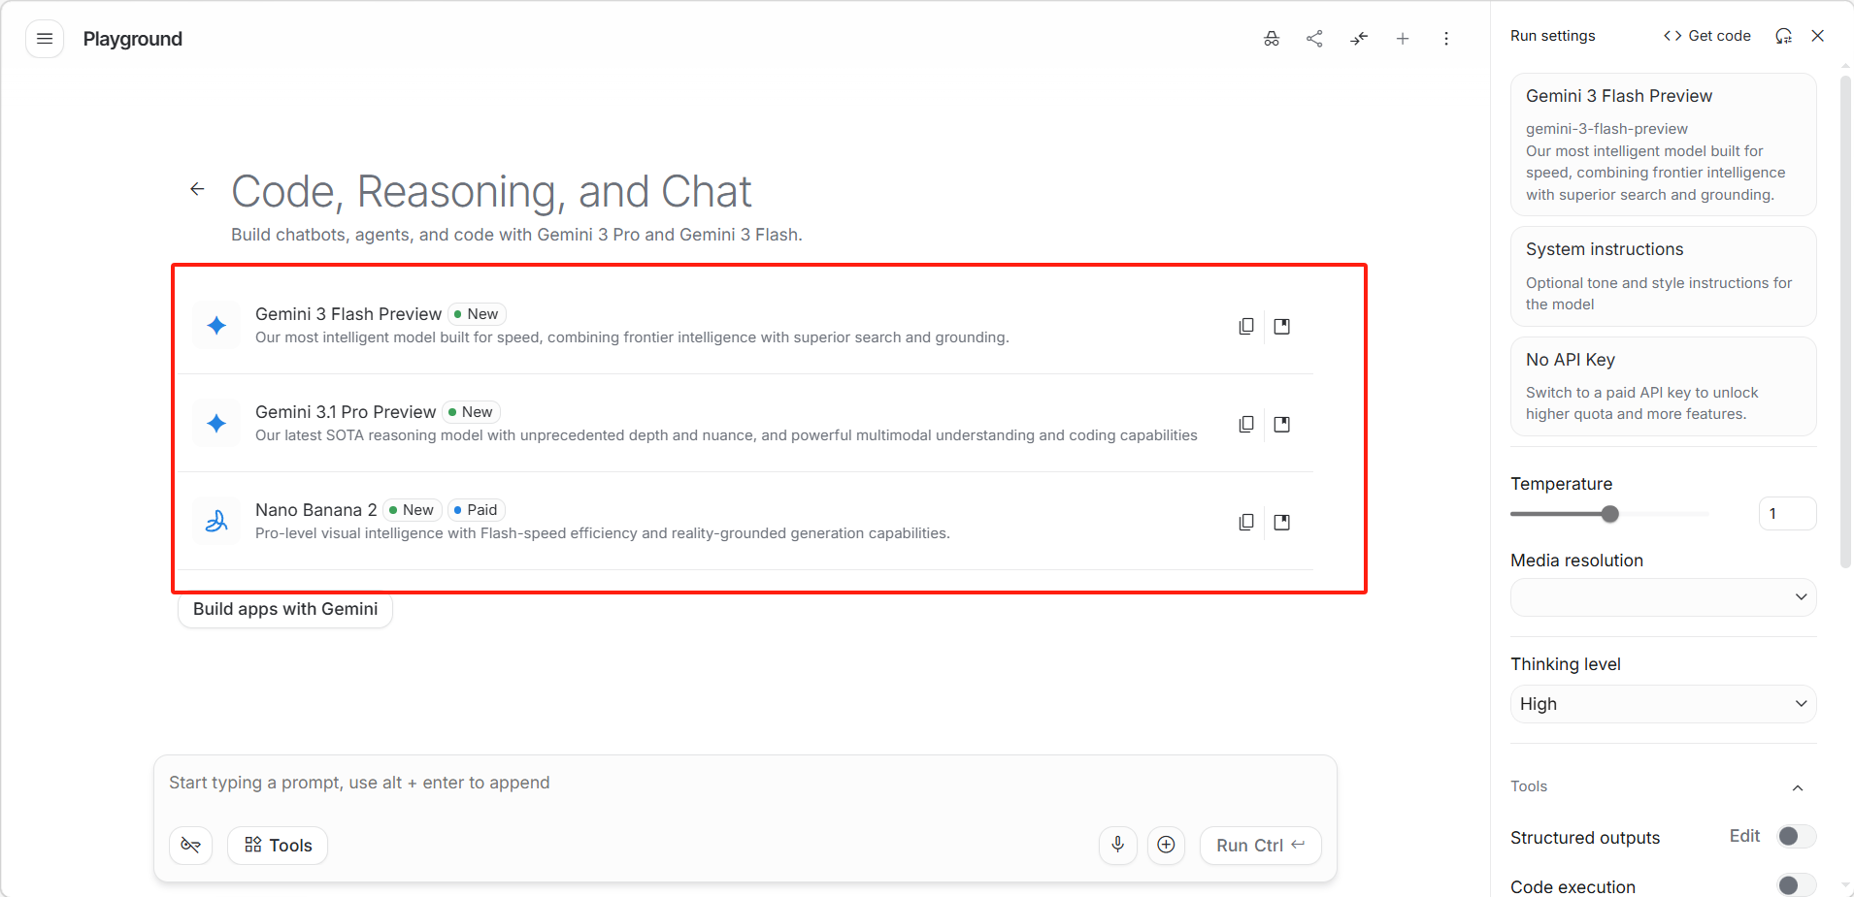
Task: Click the Paid badge on Nano Banana 2
Action: [476, 510]
